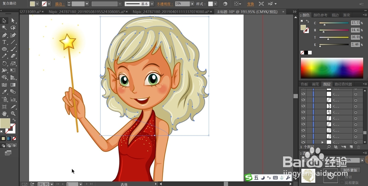Click swap fill and stroke arrows
Image resolution: width=368 pixels, height=186 pixels.
coord(14,120)
